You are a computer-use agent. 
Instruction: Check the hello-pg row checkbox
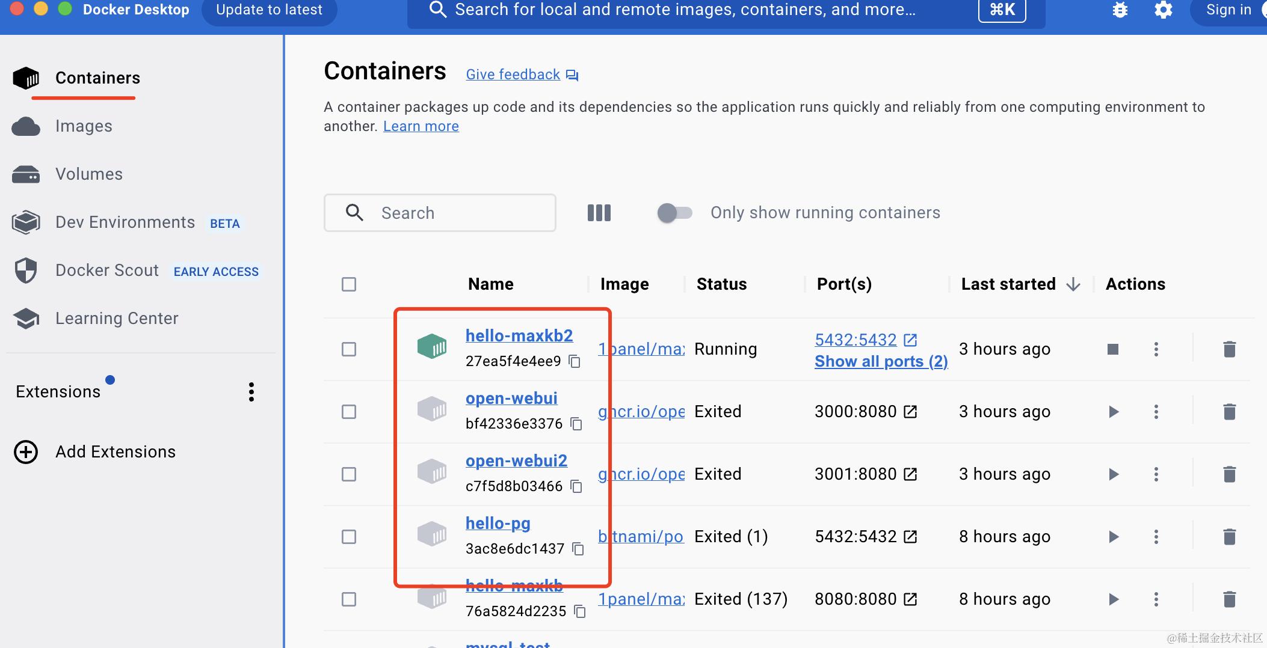[349, 537]
